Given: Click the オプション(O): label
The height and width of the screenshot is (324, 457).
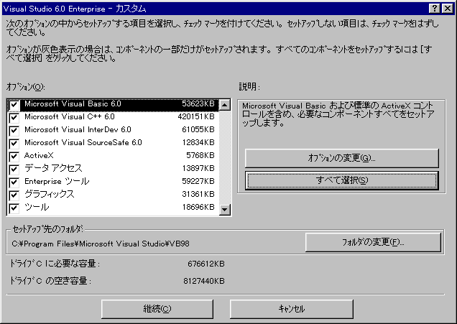Looking at the screenshot, I should [x=26, y=87].
